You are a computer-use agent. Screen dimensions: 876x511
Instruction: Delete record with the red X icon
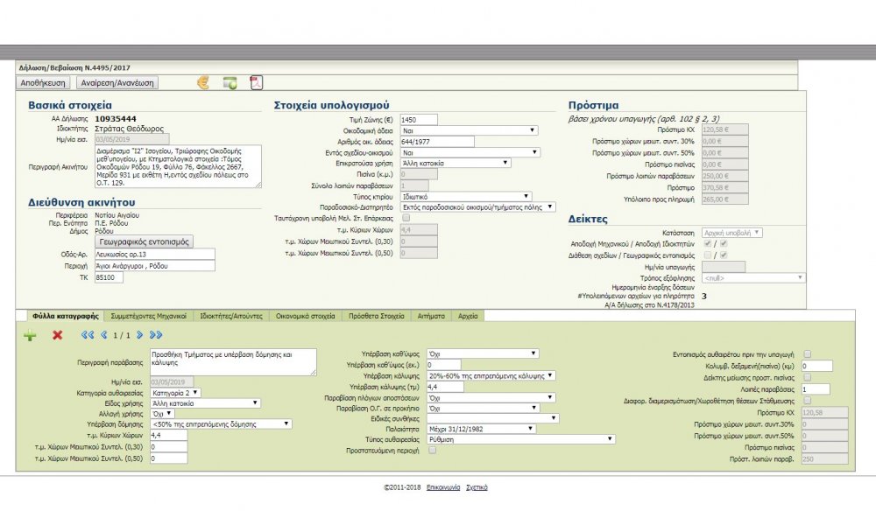[58, 335]
